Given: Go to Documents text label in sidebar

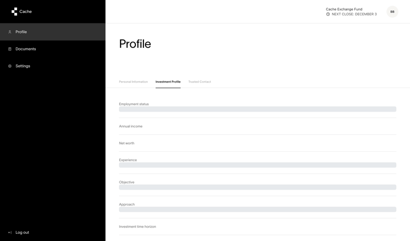Looking at the screenshot, I should point(26,49).
